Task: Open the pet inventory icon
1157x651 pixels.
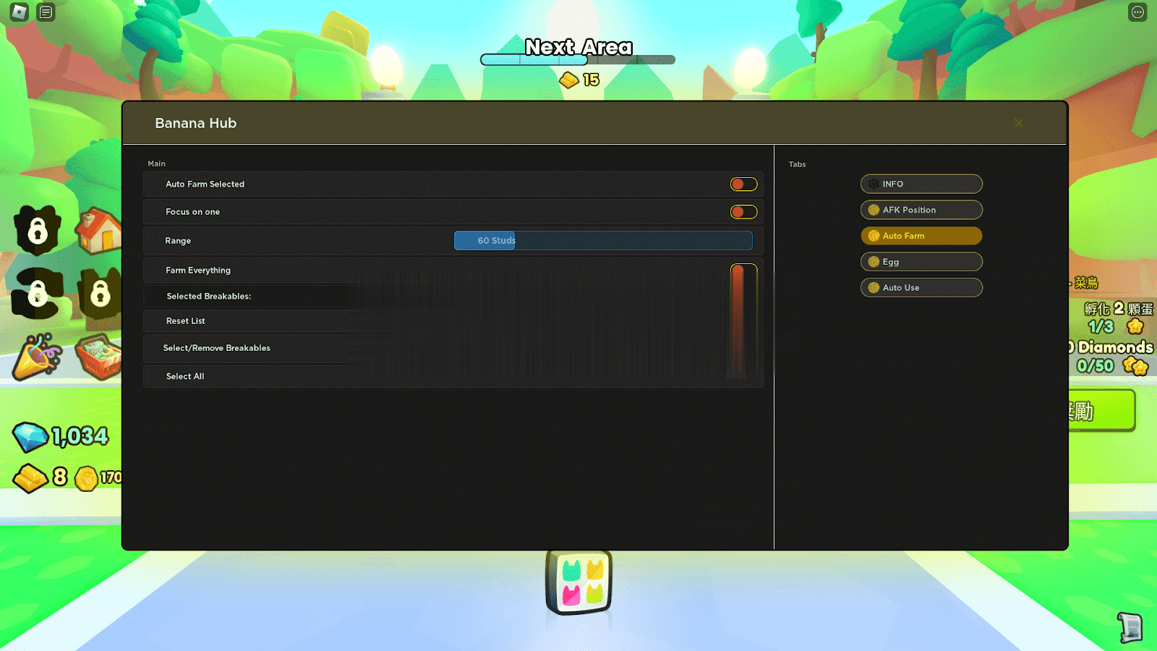Action: pyautogui.click(x=578, y=583)
